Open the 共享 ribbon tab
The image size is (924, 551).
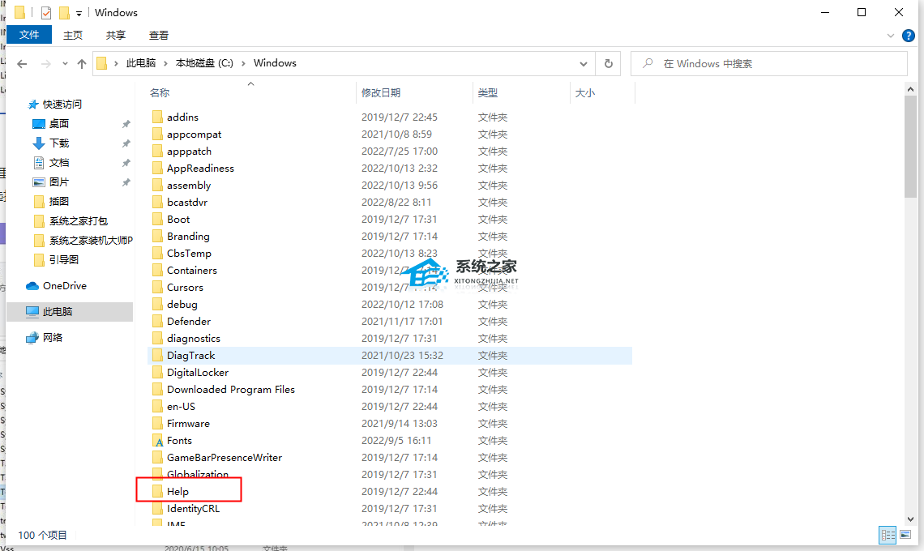click(x=115, y=36)
